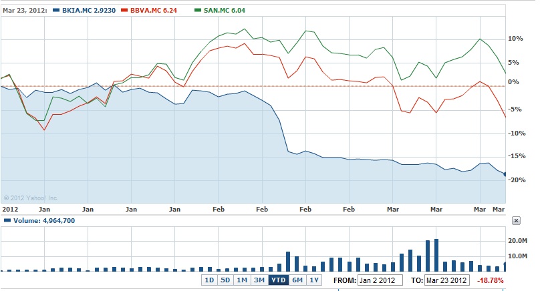Image resolution: width=544 pixels, height=291 pixels.
Task: Select the 5D range button
Action: [225, 280]
